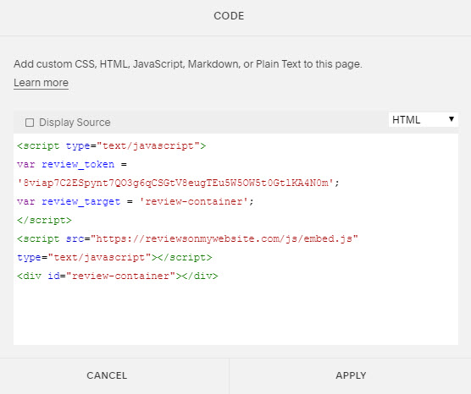Click empty area of the code editor
Image resolution: width=471 pixels, height=394 pixels.
235,314
